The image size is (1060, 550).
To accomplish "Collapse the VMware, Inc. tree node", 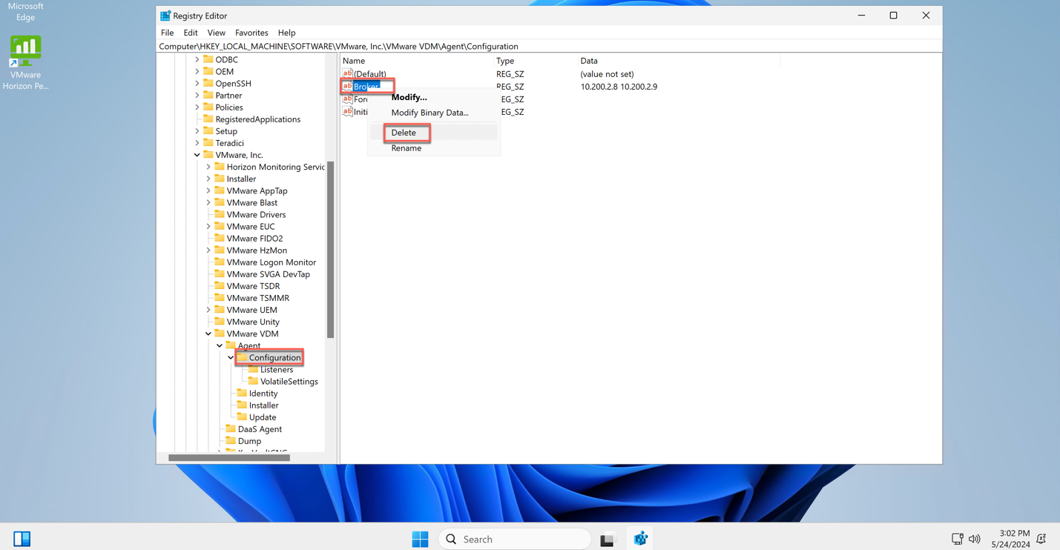I will [x=197, y=155].
